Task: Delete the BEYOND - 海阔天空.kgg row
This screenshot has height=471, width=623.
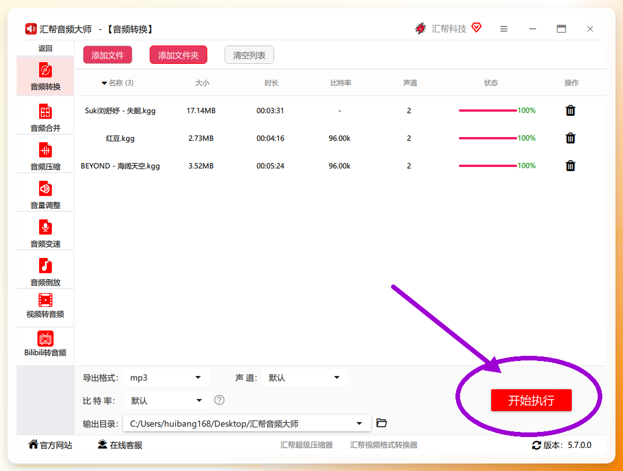Action: pyautogui.click(x=570, y=166)
